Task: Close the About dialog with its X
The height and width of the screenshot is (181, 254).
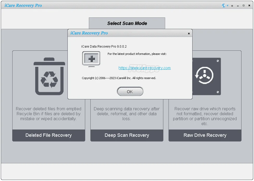Action: 189,34
